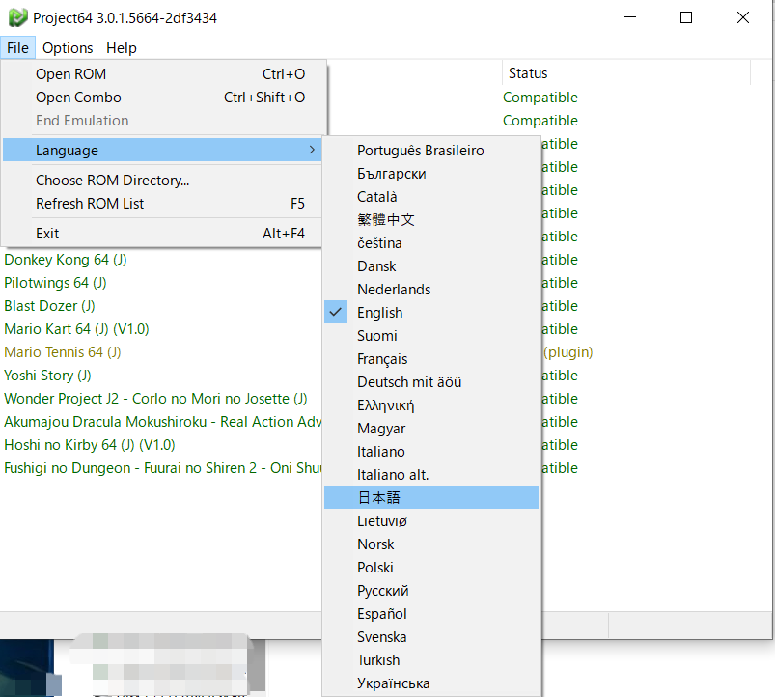This screenshot has height=697, width=775.
Task: Select 繁體中文 language option
Action: click(x=431, y=220)
